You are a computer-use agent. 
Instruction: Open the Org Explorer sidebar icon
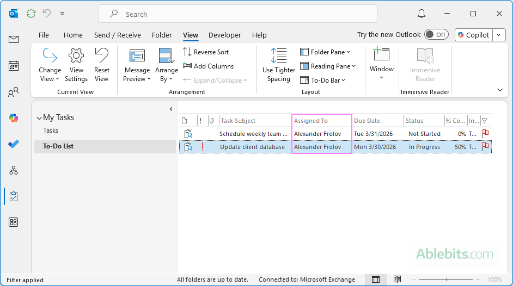click(14, 170)
